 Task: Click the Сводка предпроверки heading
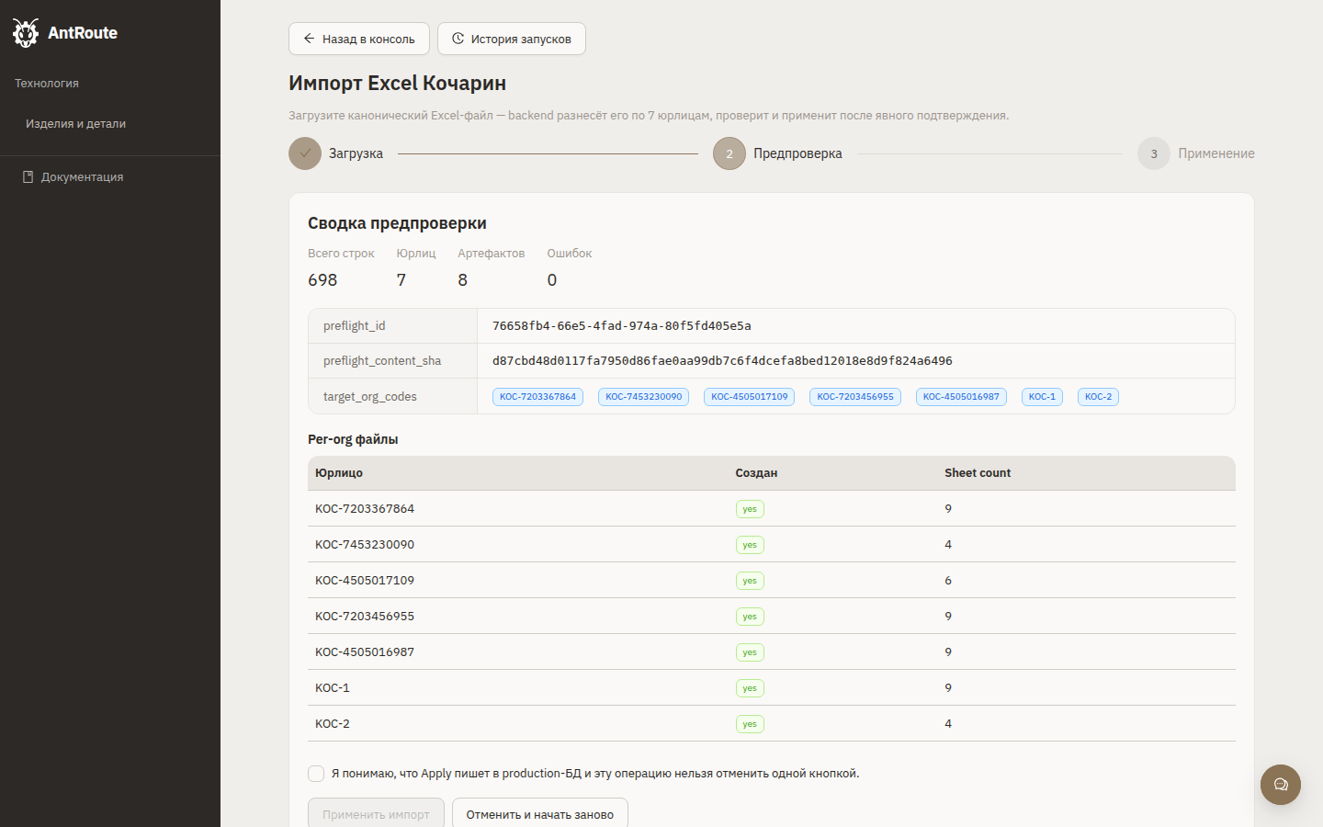(397, 223)
